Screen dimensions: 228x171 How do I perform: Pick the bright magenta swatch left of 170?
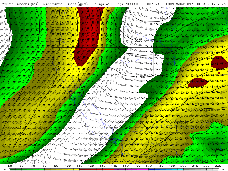146,170
